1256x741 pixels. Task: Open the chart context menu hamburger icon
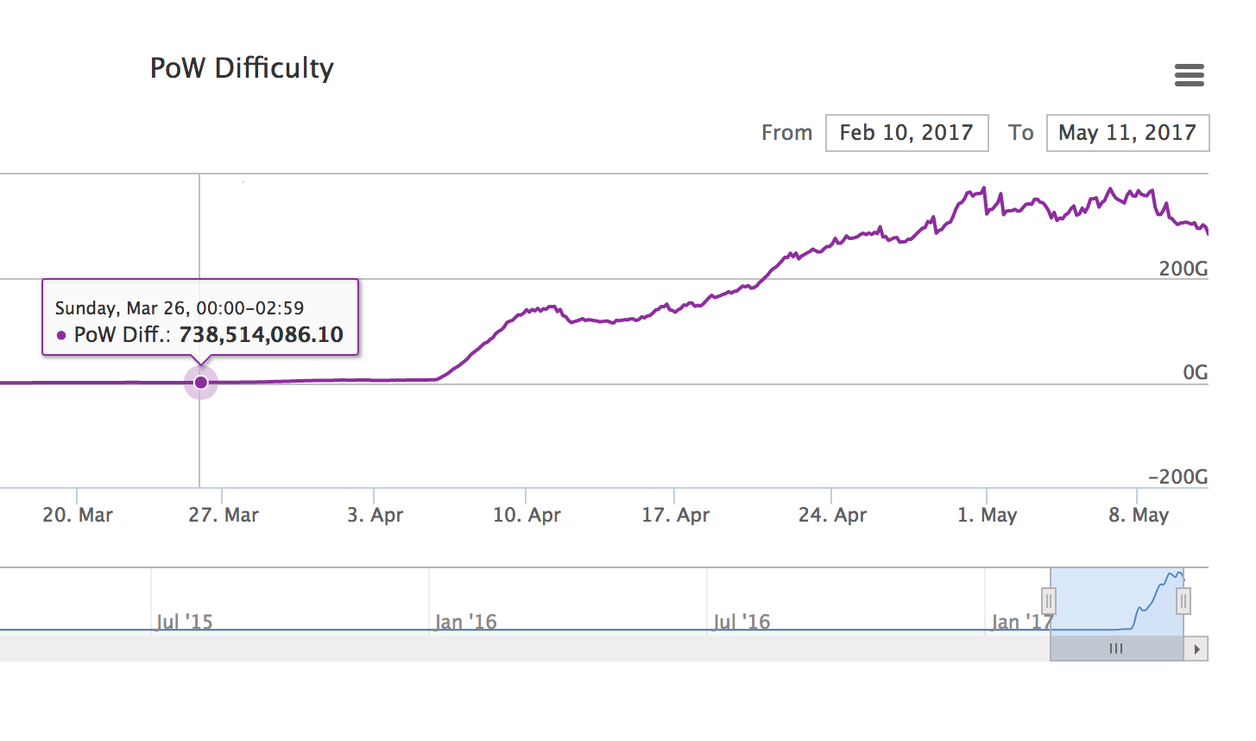(1189, 75)
